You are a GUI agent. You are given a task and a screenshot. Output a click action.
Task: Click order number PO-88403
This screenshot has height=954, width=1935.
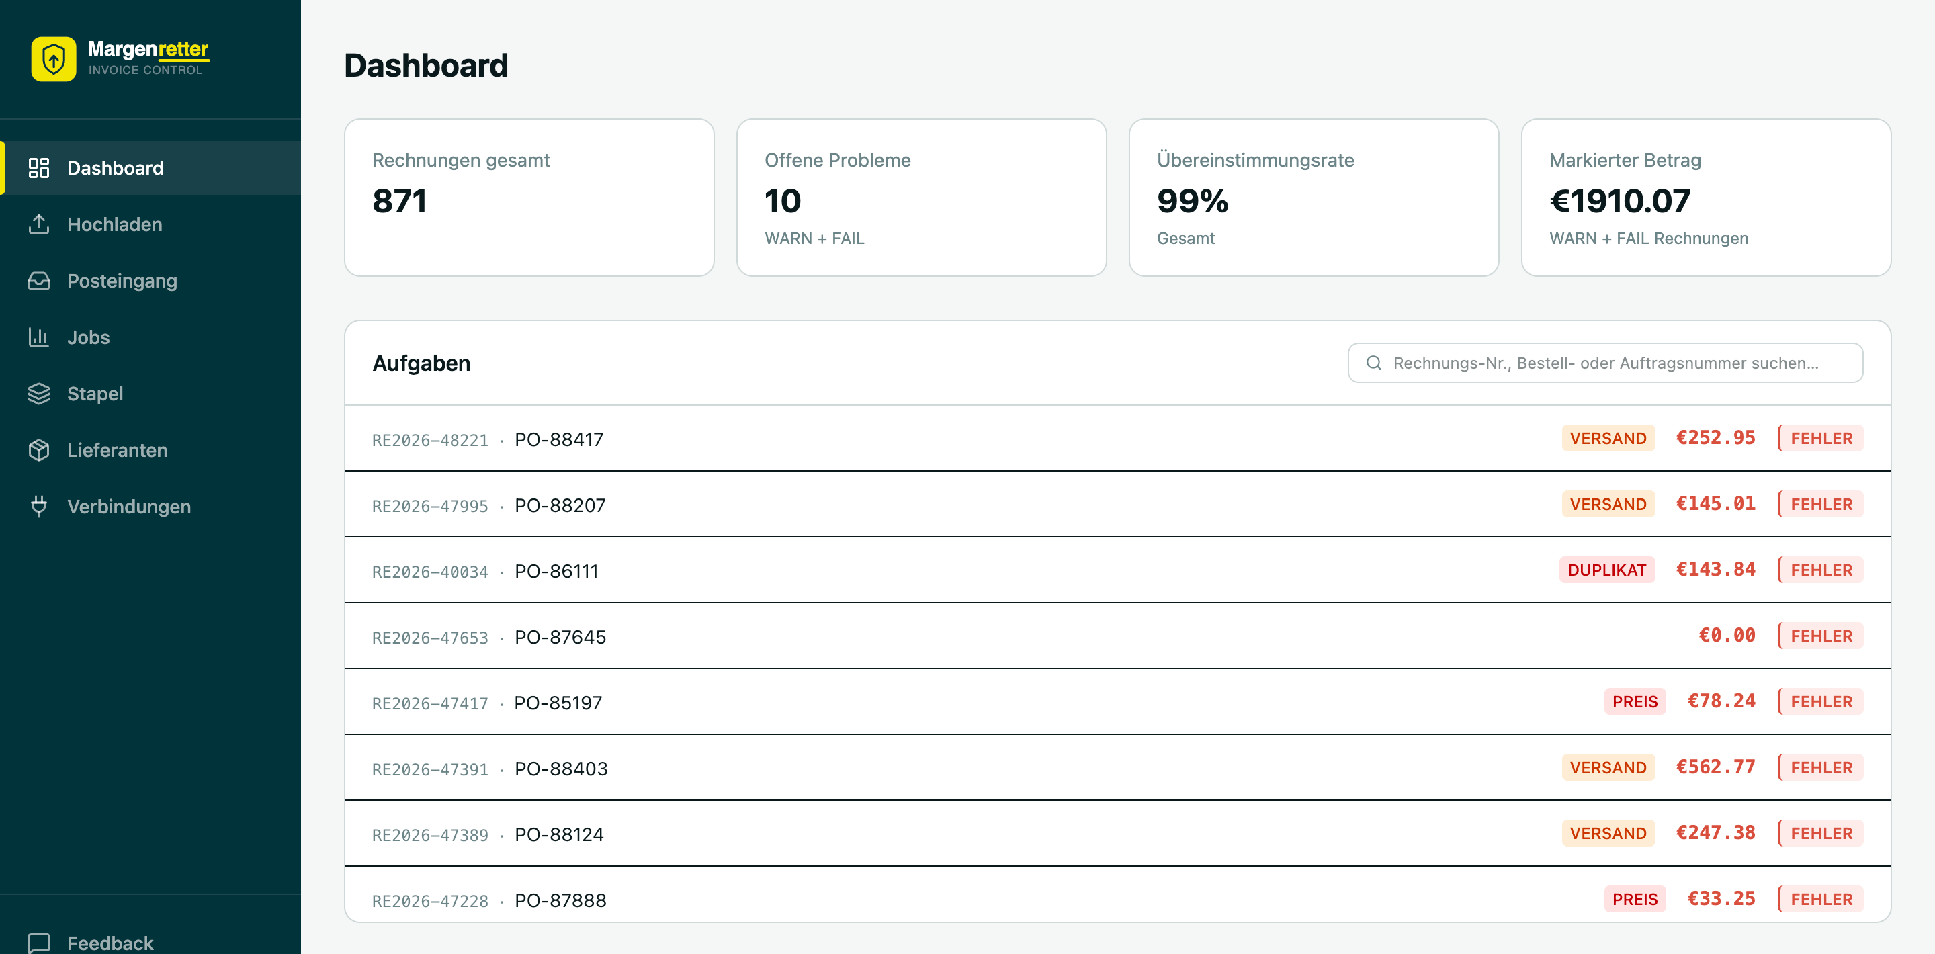point(560,769)
